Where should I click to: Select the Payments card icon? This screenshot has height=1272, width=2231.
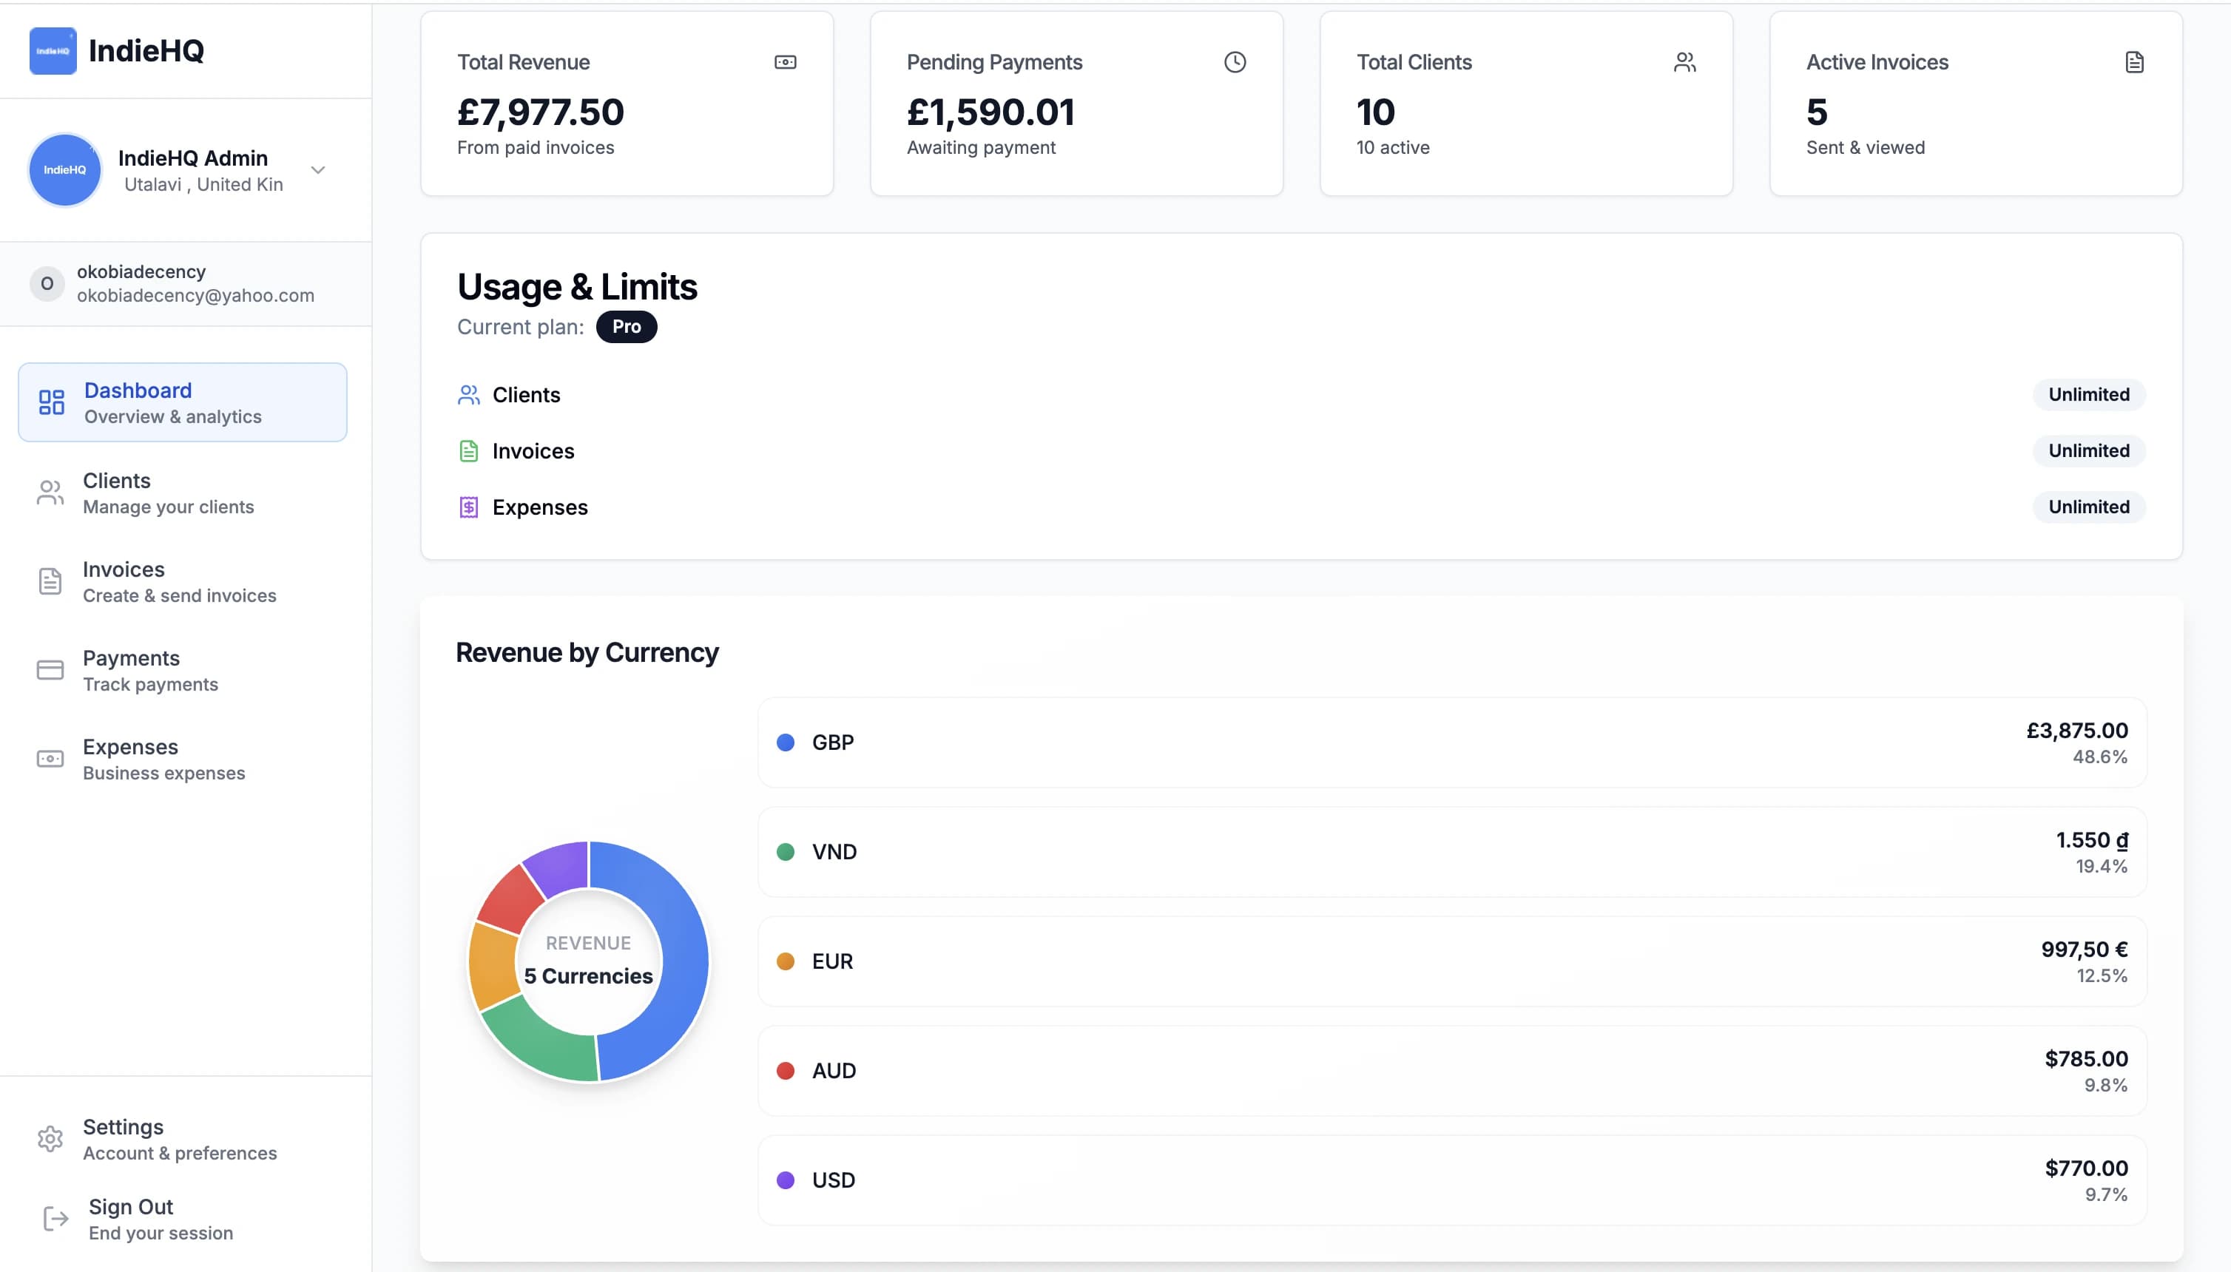(x=50, y=669)
